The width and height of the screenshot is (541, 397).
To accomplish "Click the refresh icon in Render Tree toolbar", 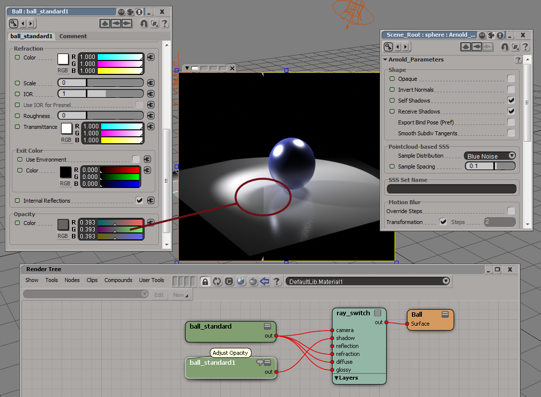I will tap(217, 282).
